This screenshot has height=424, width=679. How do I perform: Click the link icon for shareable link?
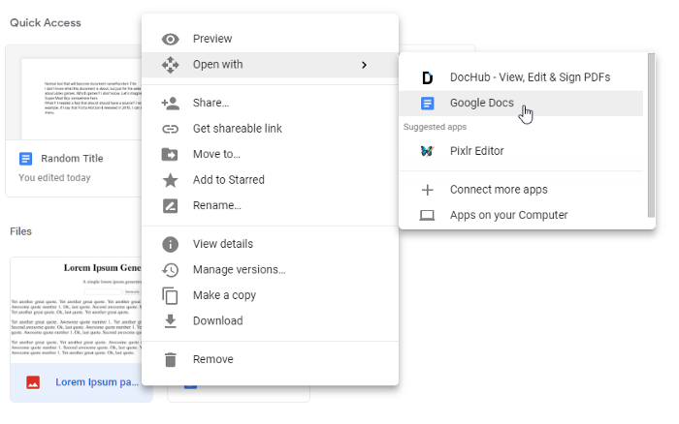tap(170, 129)
